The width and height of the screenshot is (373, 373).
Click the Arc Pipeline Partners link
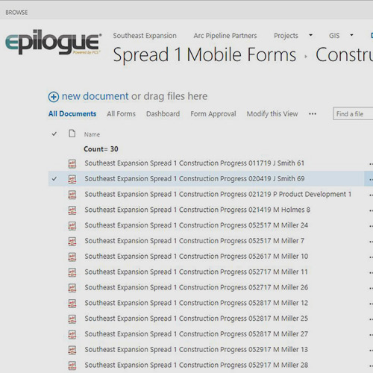(x=225, y=36)
